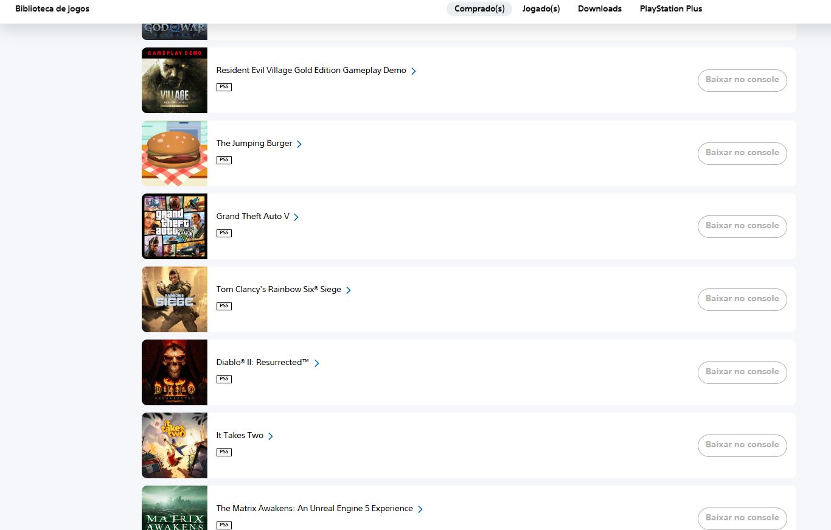This screenshot has width=831, height=530.
Task: Click the PS5 badge under Diablo II: Resurrected
Action: click(224, 379)
